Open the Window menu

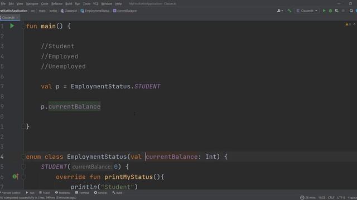coord(107,4)
